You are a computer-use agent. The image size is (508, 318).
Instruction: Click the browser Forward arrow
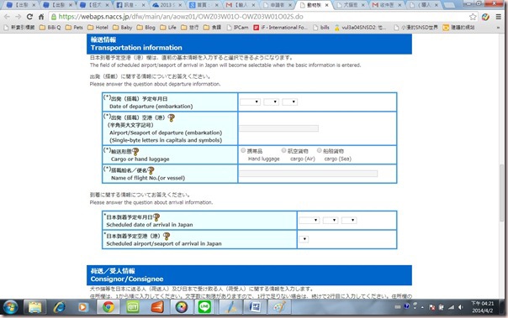coord(19,17)
